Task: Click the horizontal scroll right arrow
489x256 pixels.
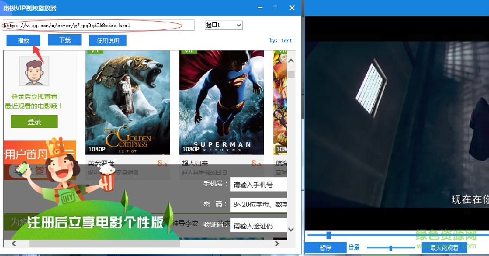Action: (x=277, y=244)
